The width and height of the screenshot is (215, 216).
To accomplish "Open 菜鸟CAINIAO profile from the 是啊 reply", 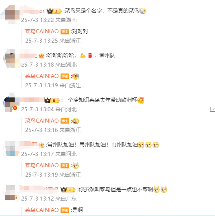I will 42,210.
